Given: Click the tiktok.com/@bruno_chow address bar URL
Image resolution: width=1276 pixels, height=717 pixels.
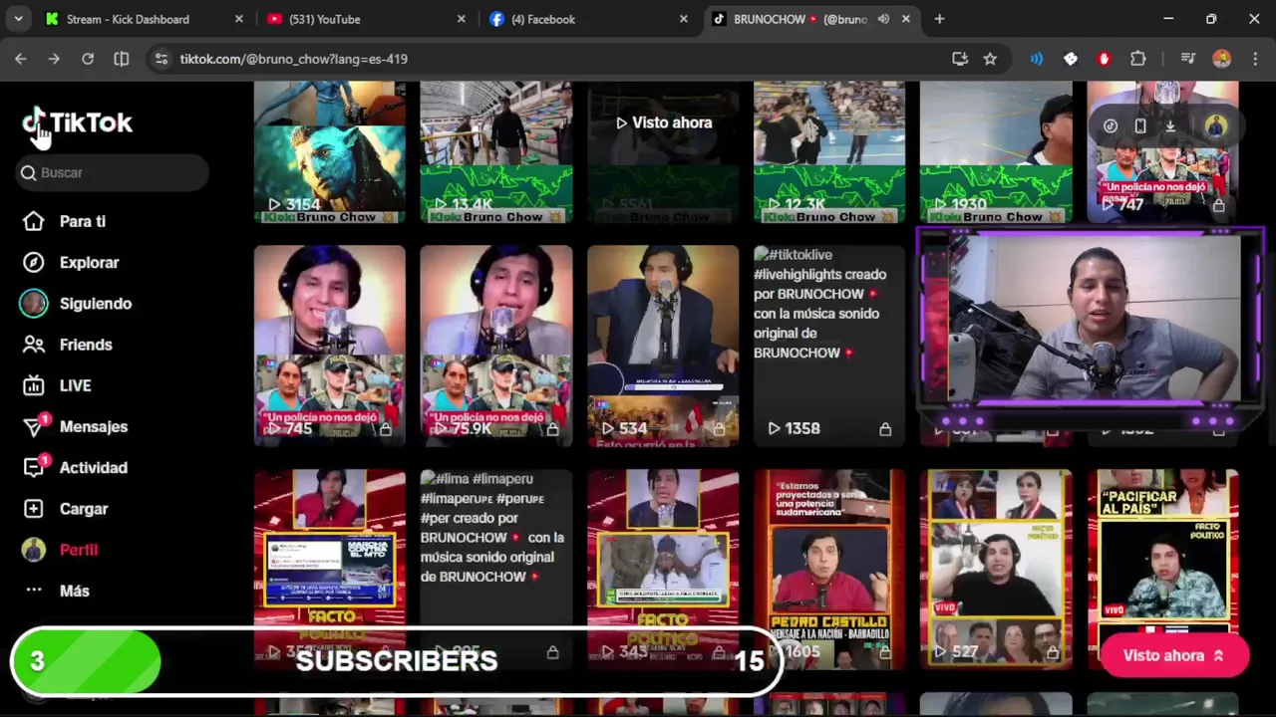Looking at the screenshot, I should pyautogui.click(x=293, y=59).
